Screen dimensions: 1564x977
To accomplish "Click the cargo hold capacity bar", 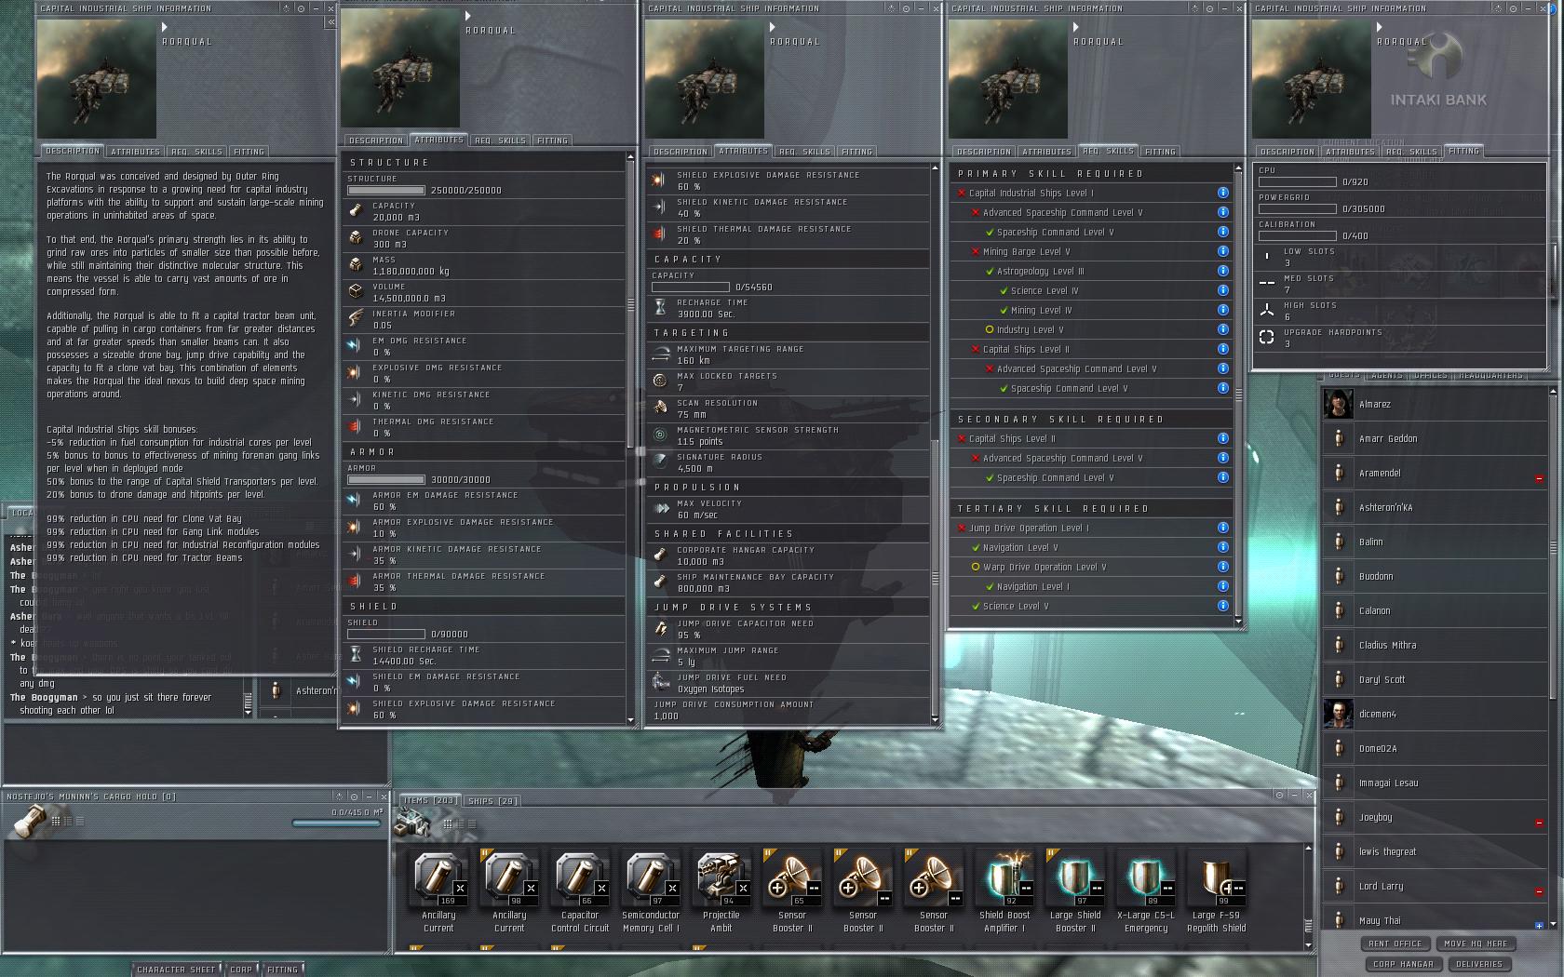I will tap(338, 823).
